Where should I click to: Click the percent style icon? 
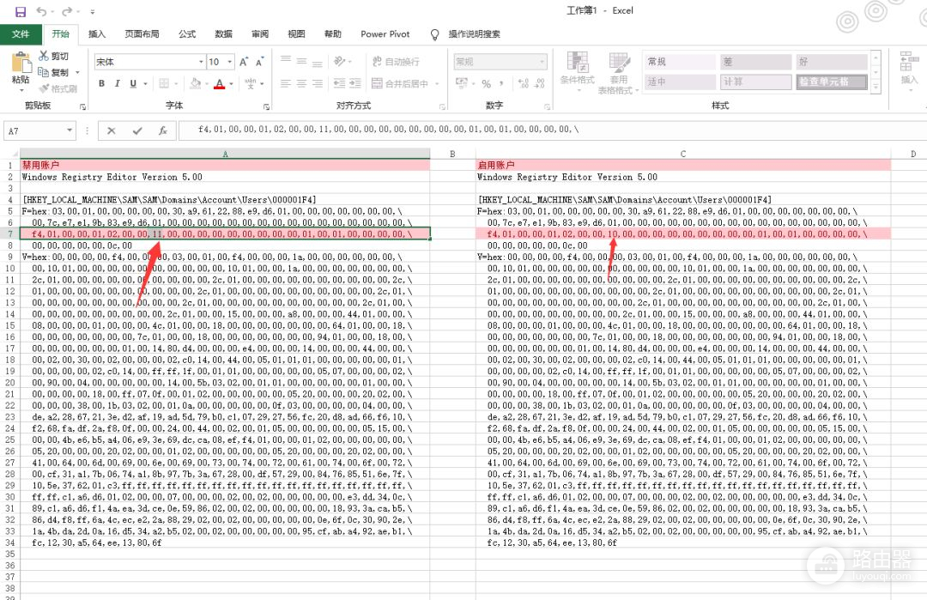(486, 84)
